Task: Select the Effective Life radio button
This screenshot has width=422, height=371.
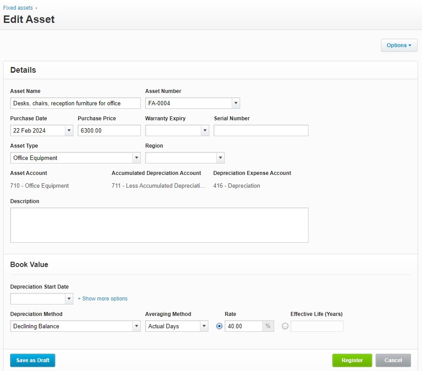Action: pyautogui.click(x=285, y=326)
